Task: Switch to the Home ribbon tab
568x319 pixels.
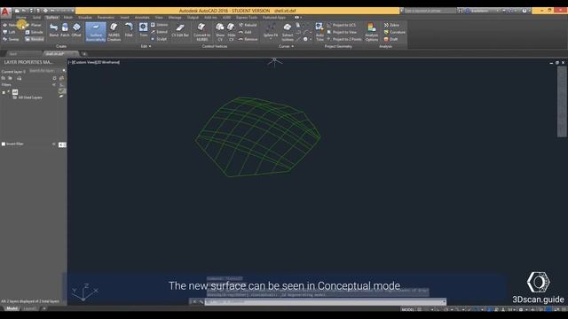Action: click(21, 17)
